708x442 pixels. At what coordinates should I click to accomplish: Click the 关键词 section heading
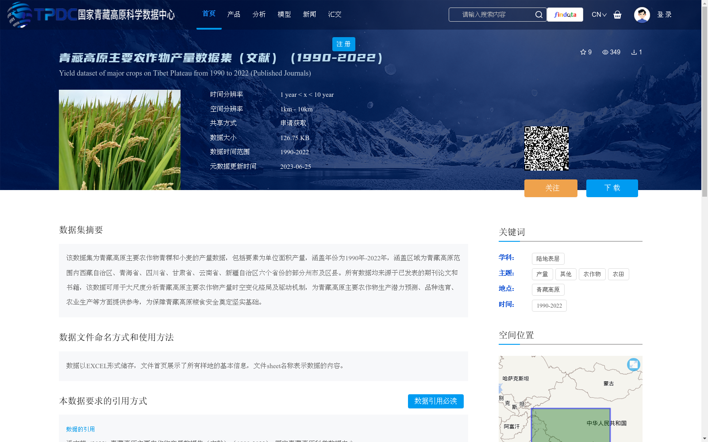(512, 232)
